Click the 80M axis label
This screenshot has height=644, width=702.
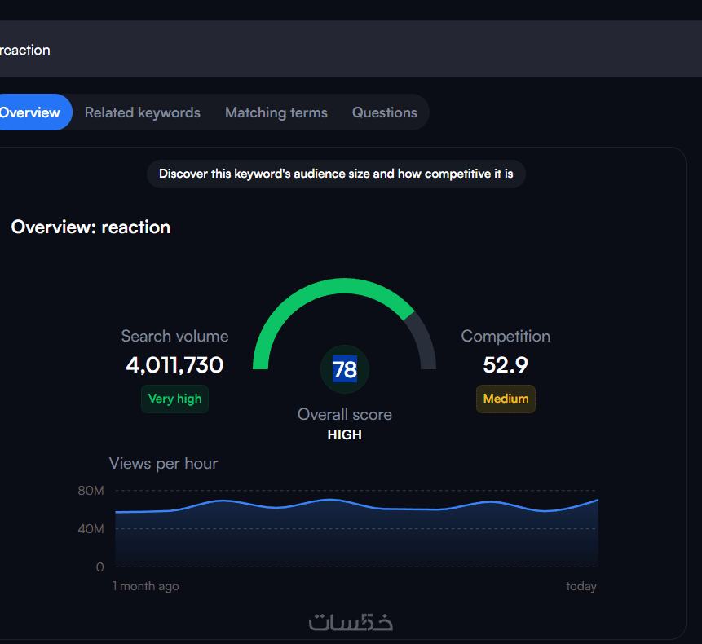pos(91,491)
